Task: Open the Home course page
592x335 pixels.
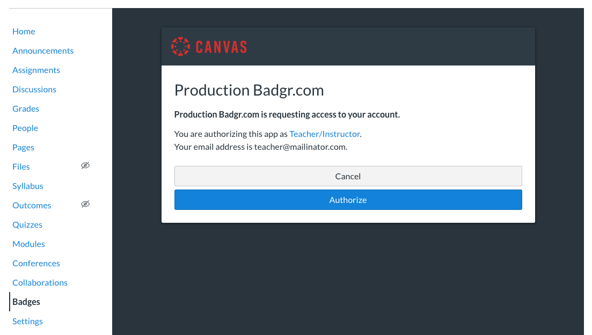Action: pyautogui.click(x=24, y=31)
